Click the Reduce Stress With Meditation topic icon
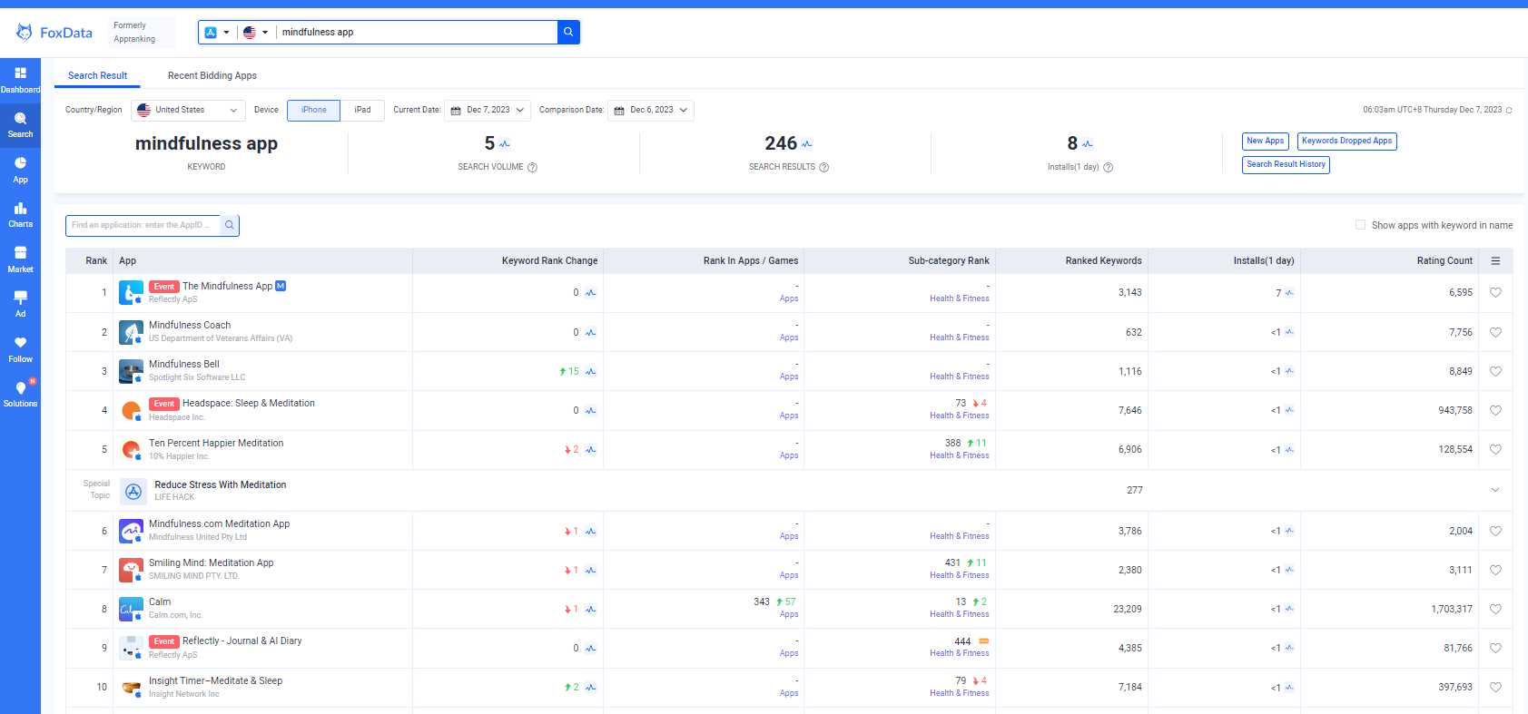This screenshot has width=1528, height=714. 133,491
